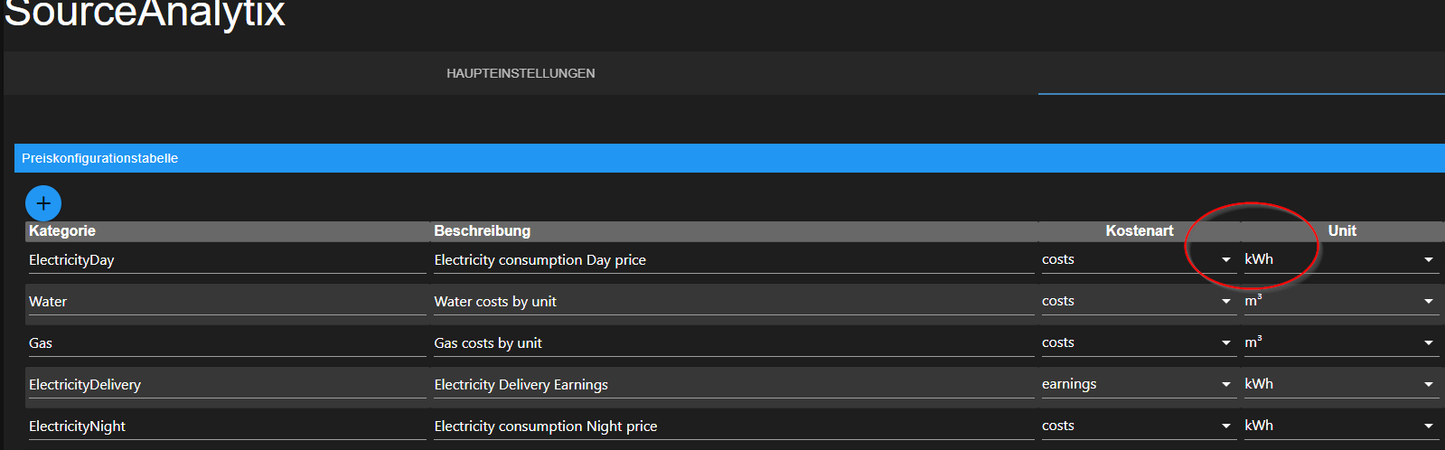Open earnings dropdown for ElectricityDelivery row
The image size is (1445, 450).
point(1137,384)
